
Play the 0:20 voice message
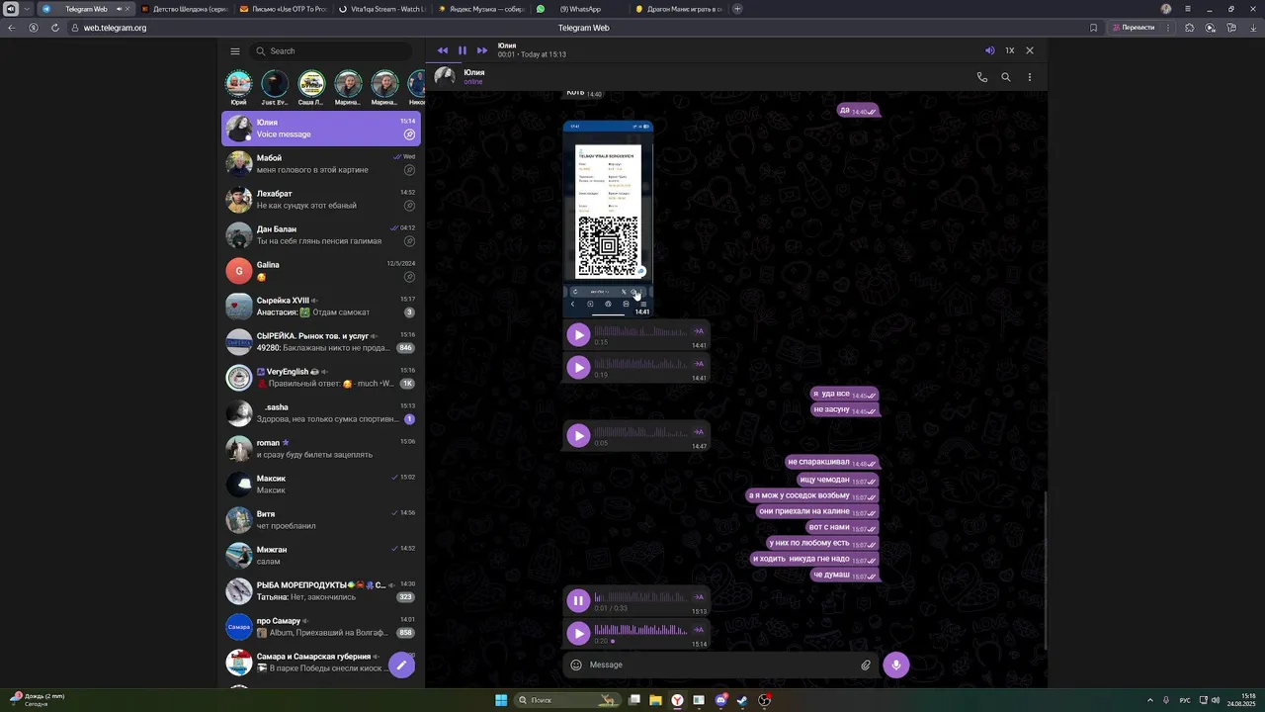(578, 633)
